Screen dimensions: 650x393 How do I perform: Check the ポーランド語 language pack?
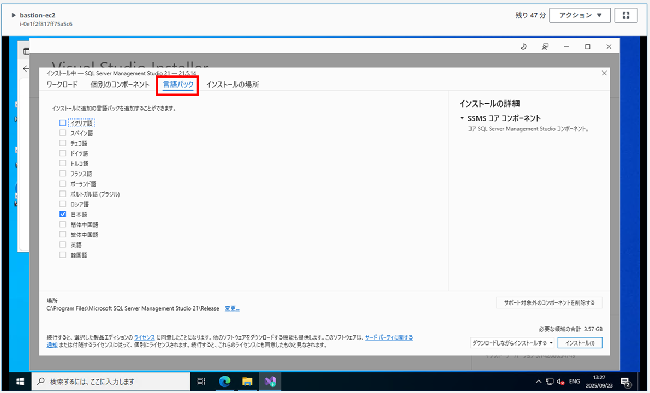point(63,183)
